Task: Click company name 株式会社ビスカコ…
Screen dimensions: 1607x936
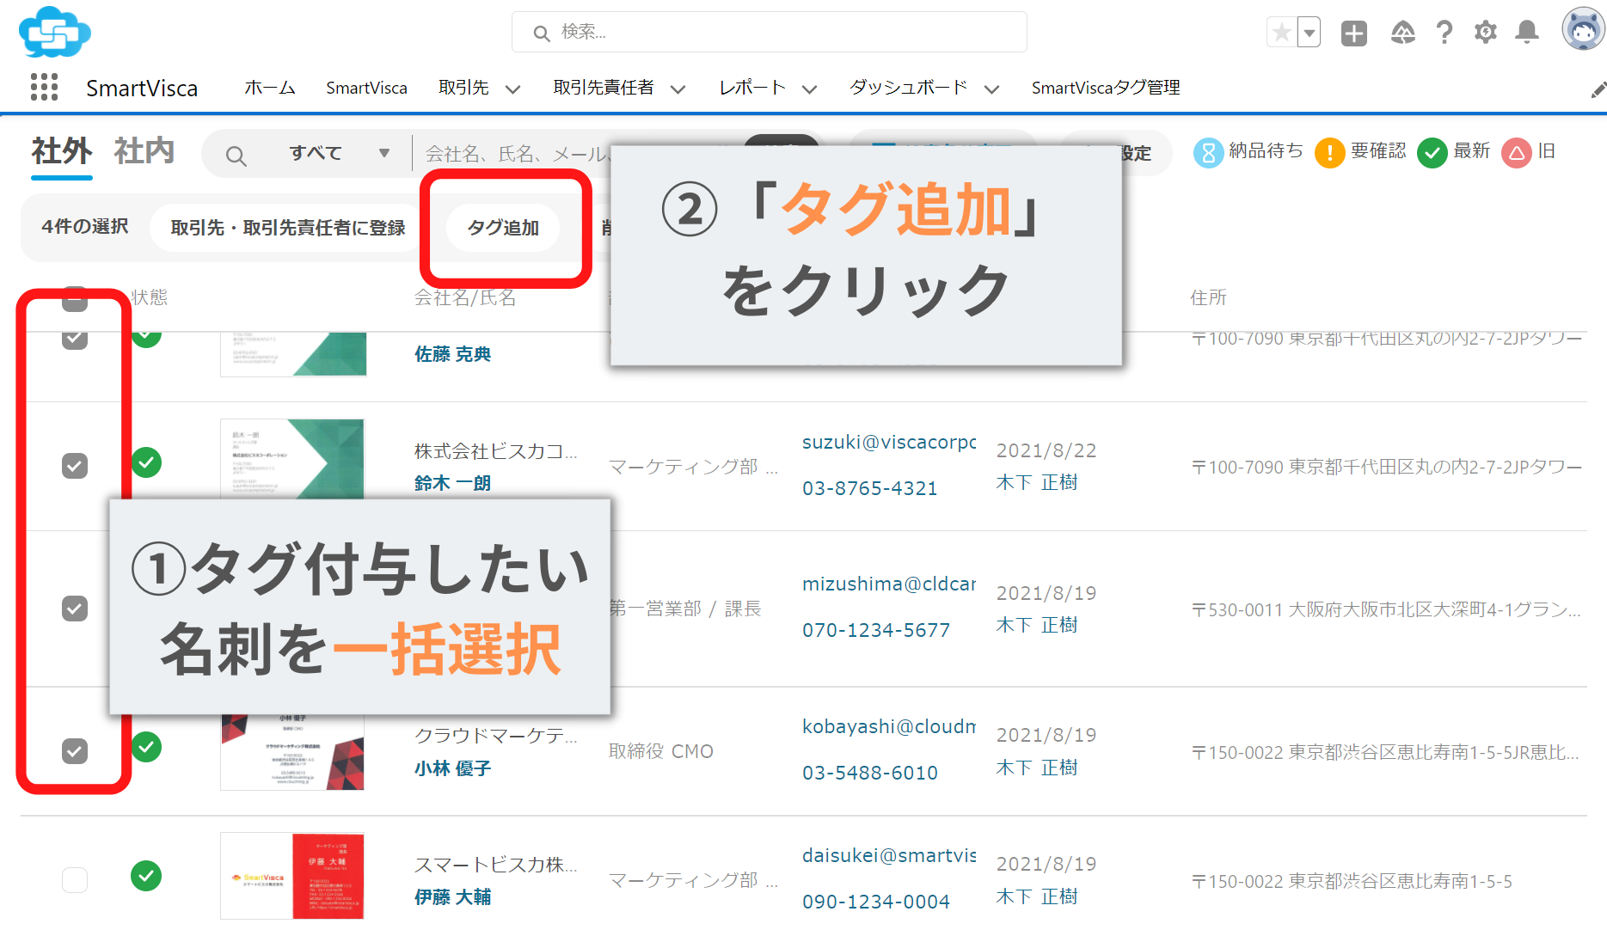Action: (496, 450)
